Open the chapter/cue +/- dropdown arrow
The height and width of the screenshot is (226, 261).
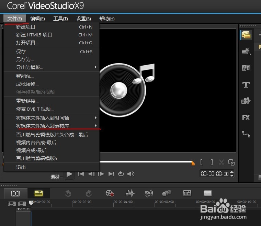[x=27, y=209]
